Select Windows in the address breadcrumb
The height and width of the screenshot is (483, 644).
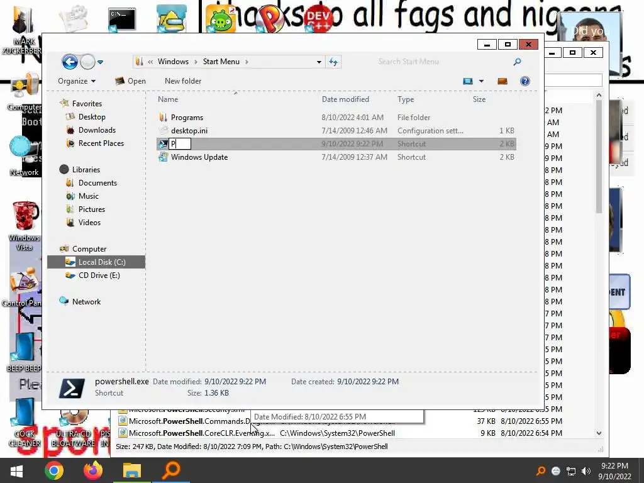coord(174,62)
